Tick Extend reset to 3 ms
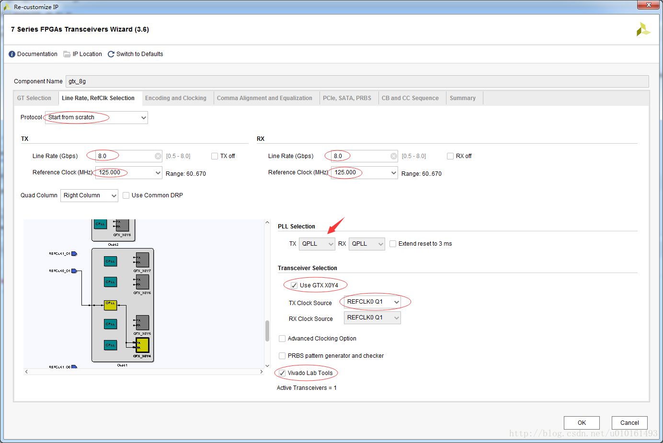 click(x=393, y=244)
